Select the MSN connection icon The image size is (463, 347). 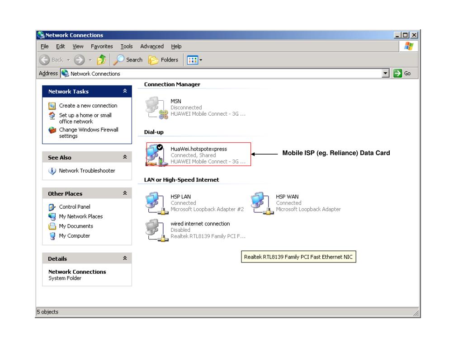point(156,108)
